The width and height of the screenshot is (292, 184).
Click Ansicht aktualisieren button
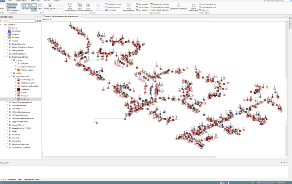point(207,4)
